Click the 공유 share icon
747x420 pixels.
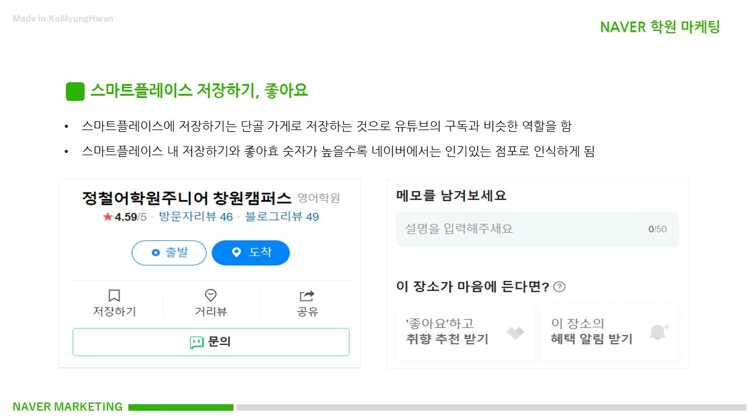click(306, 296)
